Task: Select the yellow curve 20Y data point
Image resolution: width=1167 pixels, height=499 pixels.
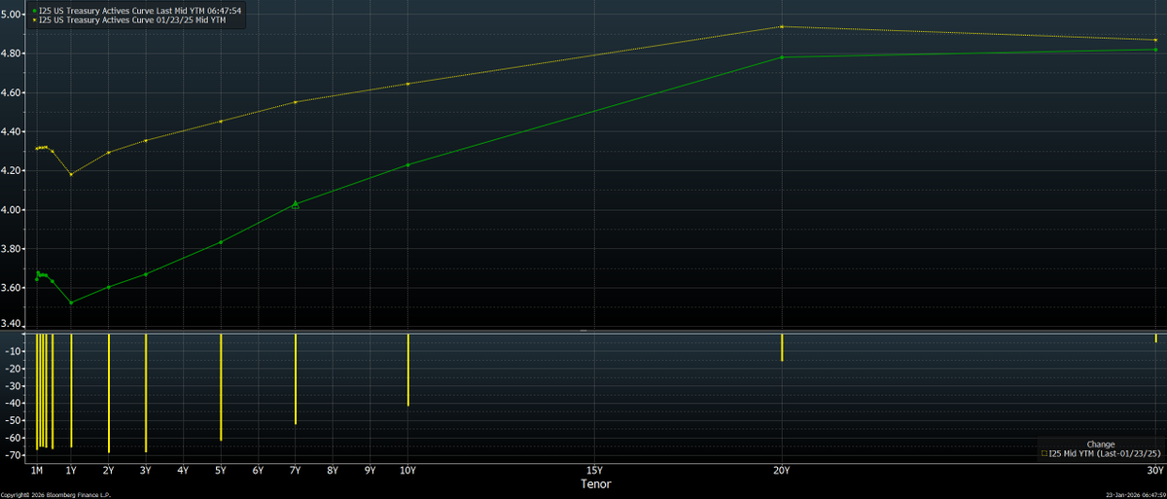Action: pos(782,26)
